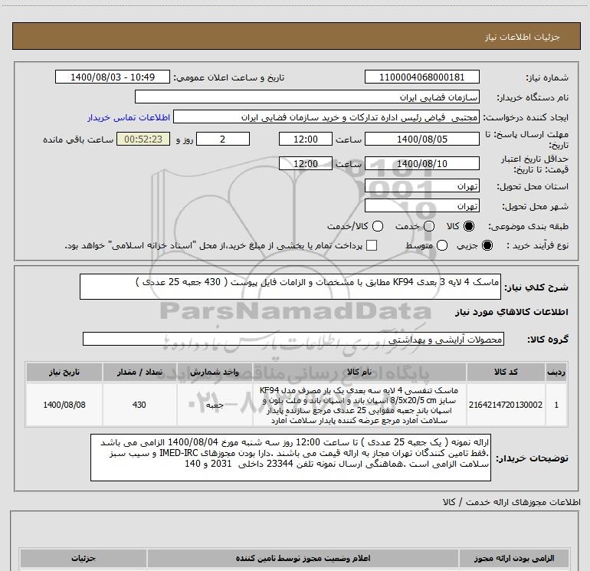Screen dimensions: 590x571
Task: Click the شهر محل تحویل field تهران
Action: [x=421, y=205]
